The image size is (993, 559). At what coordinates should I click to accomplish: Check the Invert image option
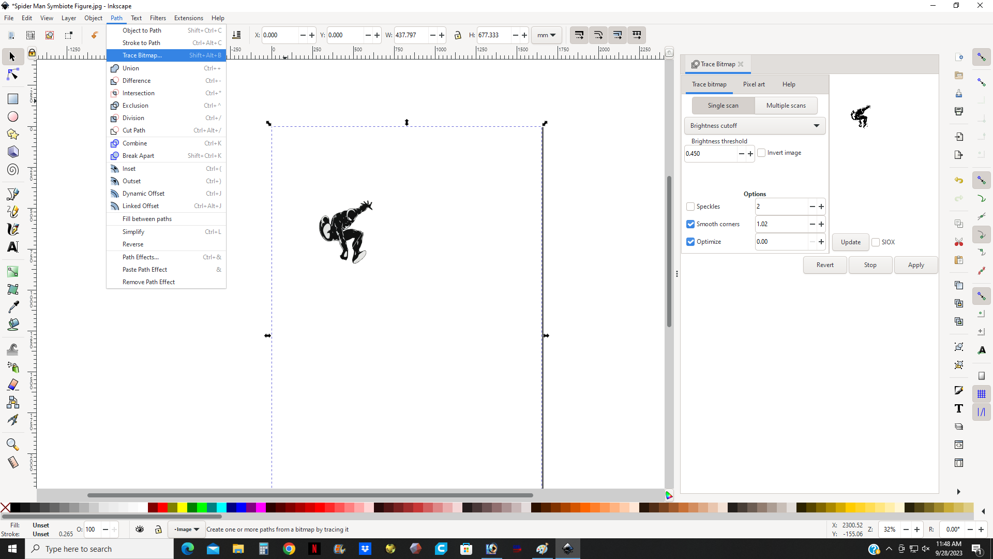tap(761, 153)
